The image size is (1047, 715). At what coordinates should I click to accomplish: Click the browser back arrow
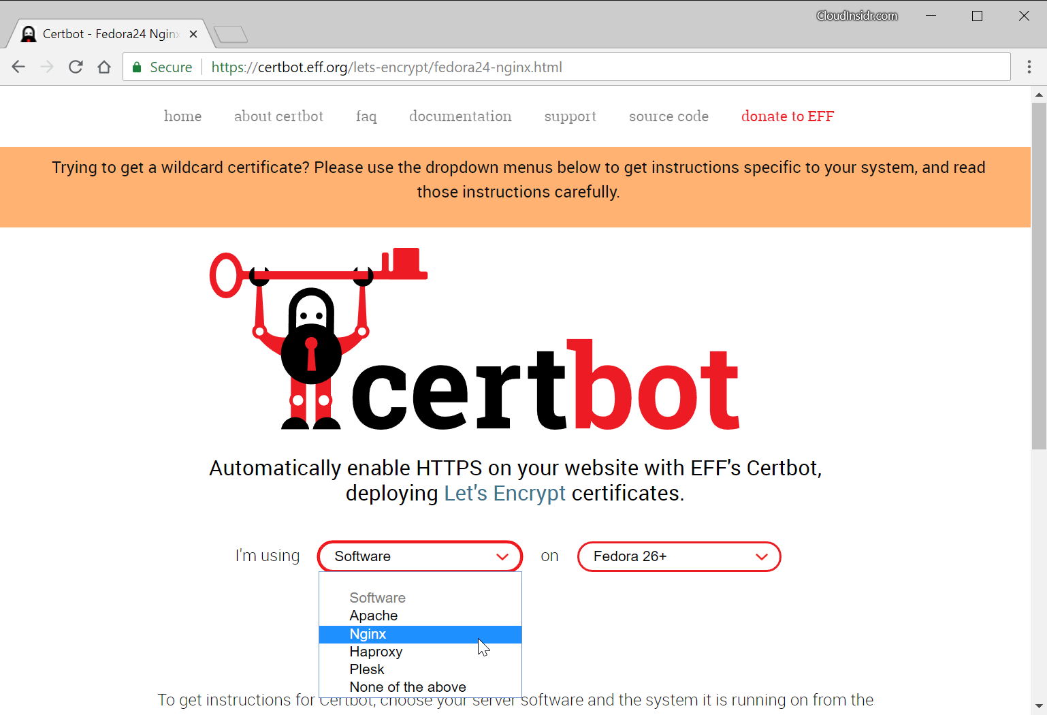click(x=18, y=67)
